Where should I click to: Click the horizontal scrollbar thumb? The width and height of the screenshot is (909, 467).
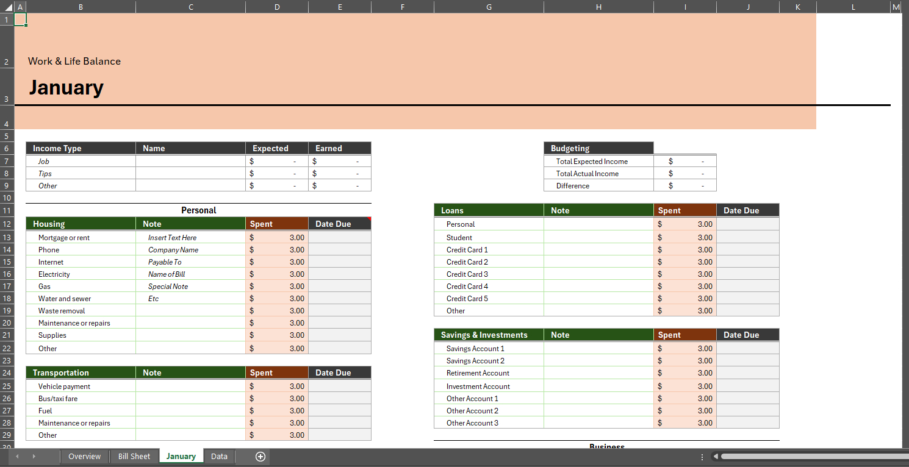pyautogui.click(x=811, y=457)
